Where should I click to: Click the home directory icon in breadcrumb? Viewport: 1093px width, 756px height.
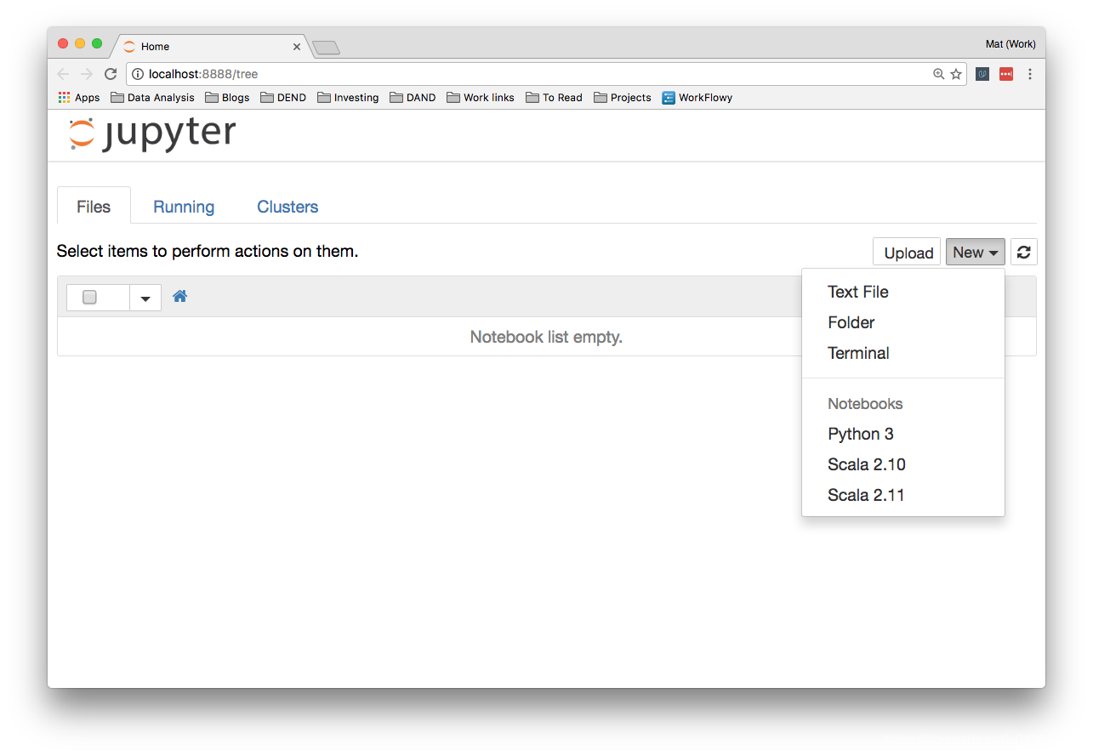pyautogui.click(x=179, y=296)
